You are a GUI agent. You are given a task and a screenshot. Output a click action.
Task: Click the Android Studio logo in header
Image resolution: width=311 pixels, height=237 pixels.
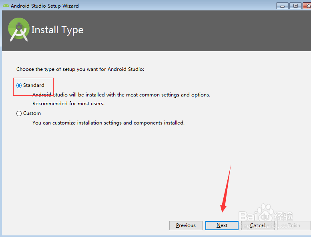(x=19, y=30)
